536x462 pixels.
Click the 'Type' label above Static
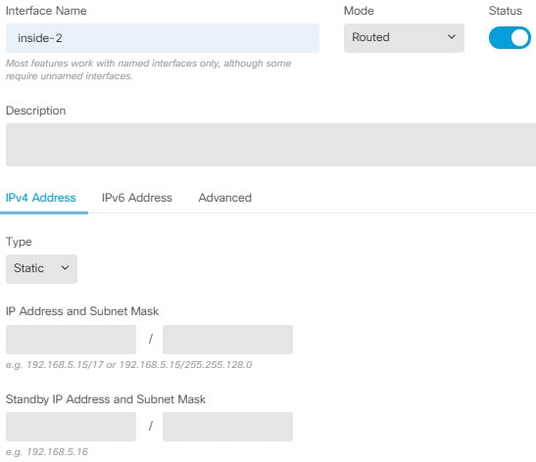click(x=19, y=242)
